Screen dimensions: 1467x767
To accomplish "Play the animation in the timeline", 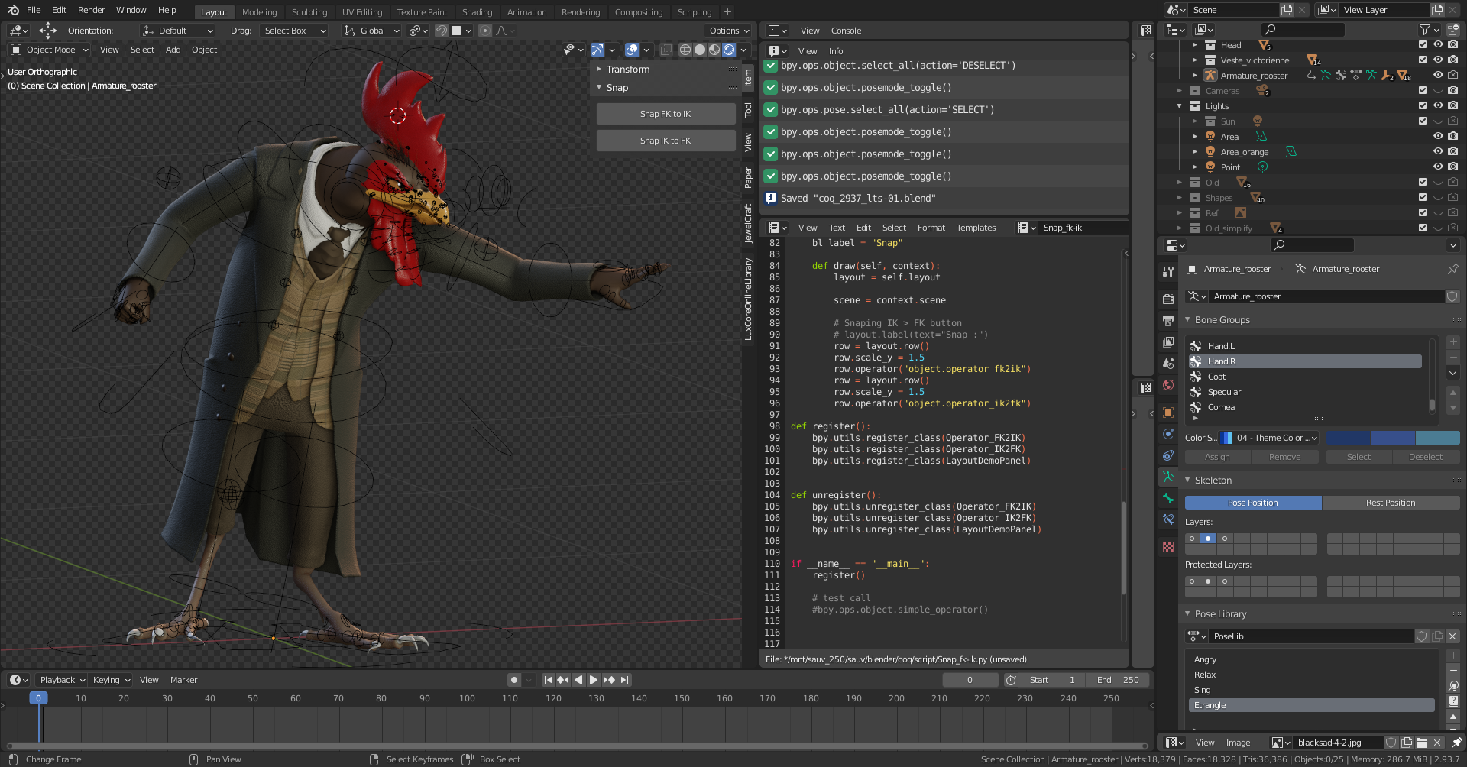I will [594, 680].
